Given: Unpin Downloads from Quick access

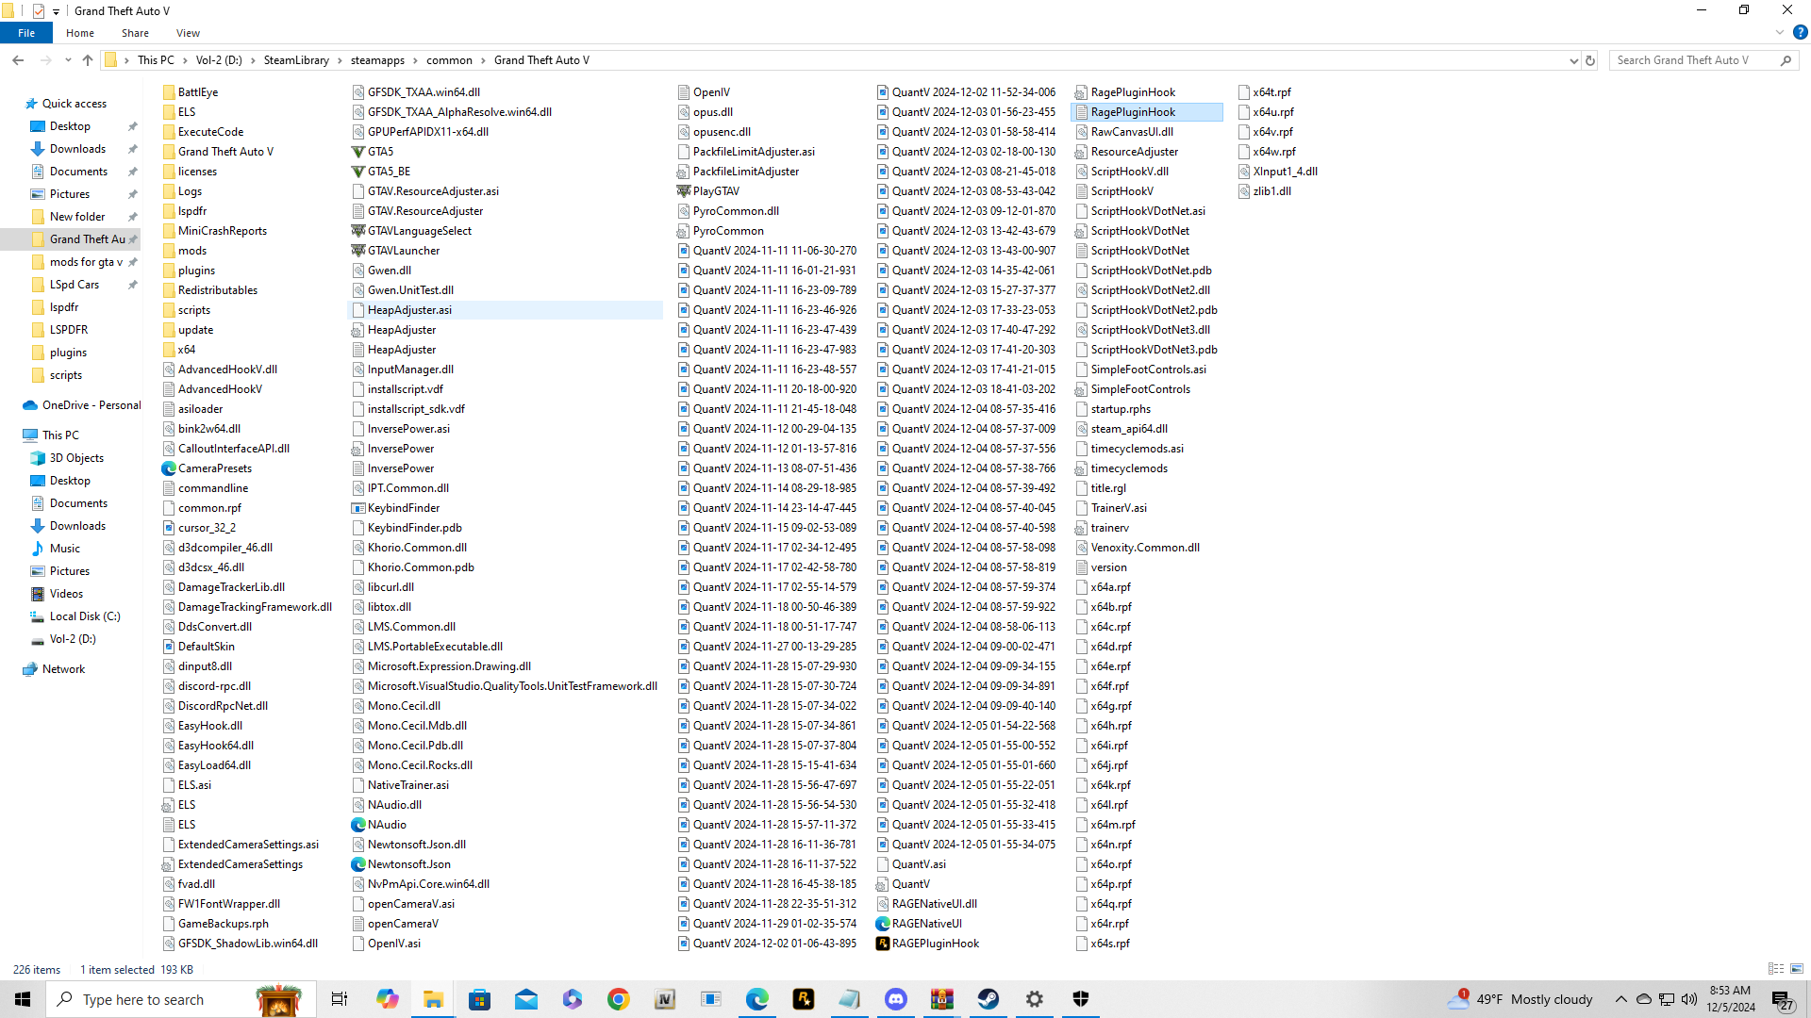Looking at the screenshot, I should 132,149.
